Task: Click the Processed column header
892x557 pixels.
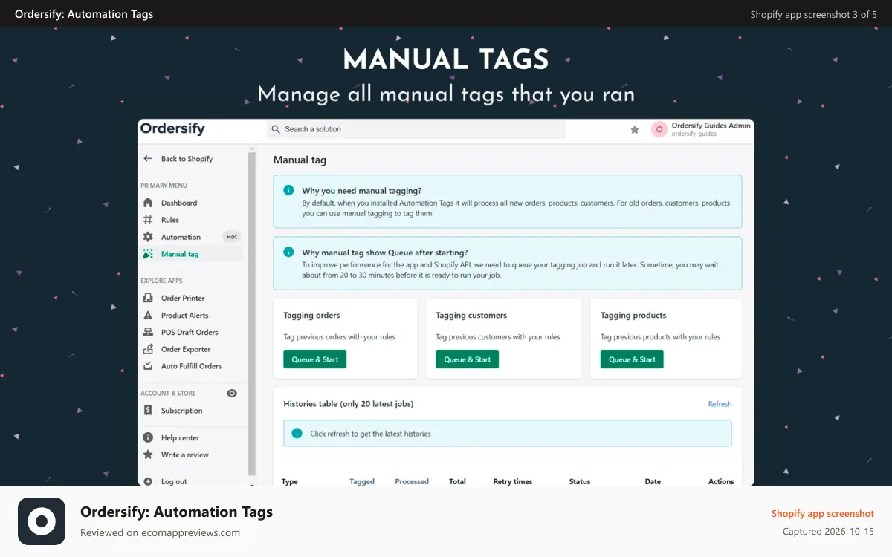Action: [412, 481]
